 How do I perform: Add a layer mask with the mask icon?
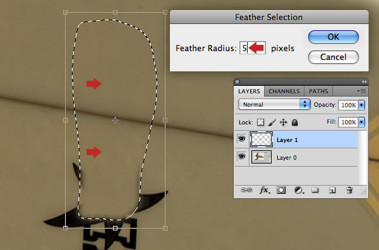click(281, 190)
